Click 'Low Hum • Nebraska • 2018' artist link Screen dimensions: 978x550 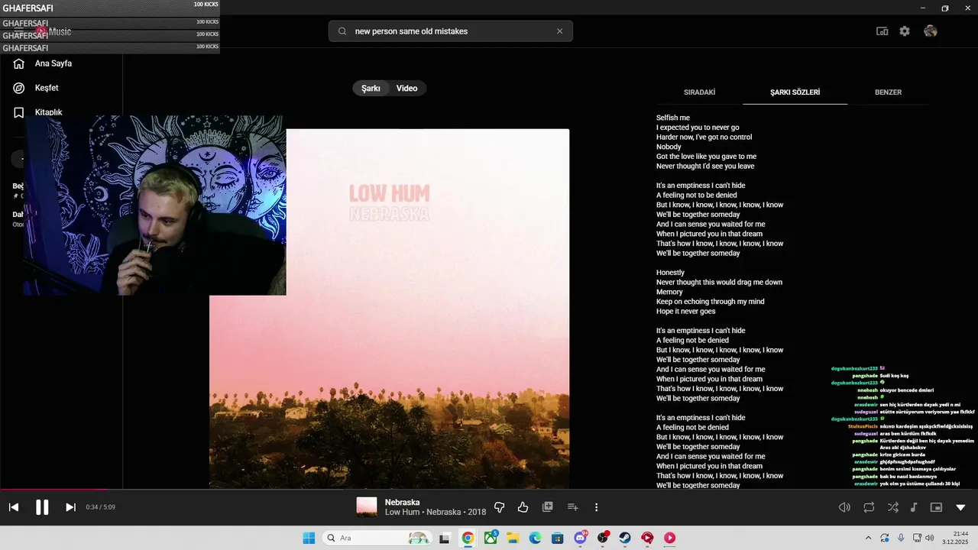436,513
